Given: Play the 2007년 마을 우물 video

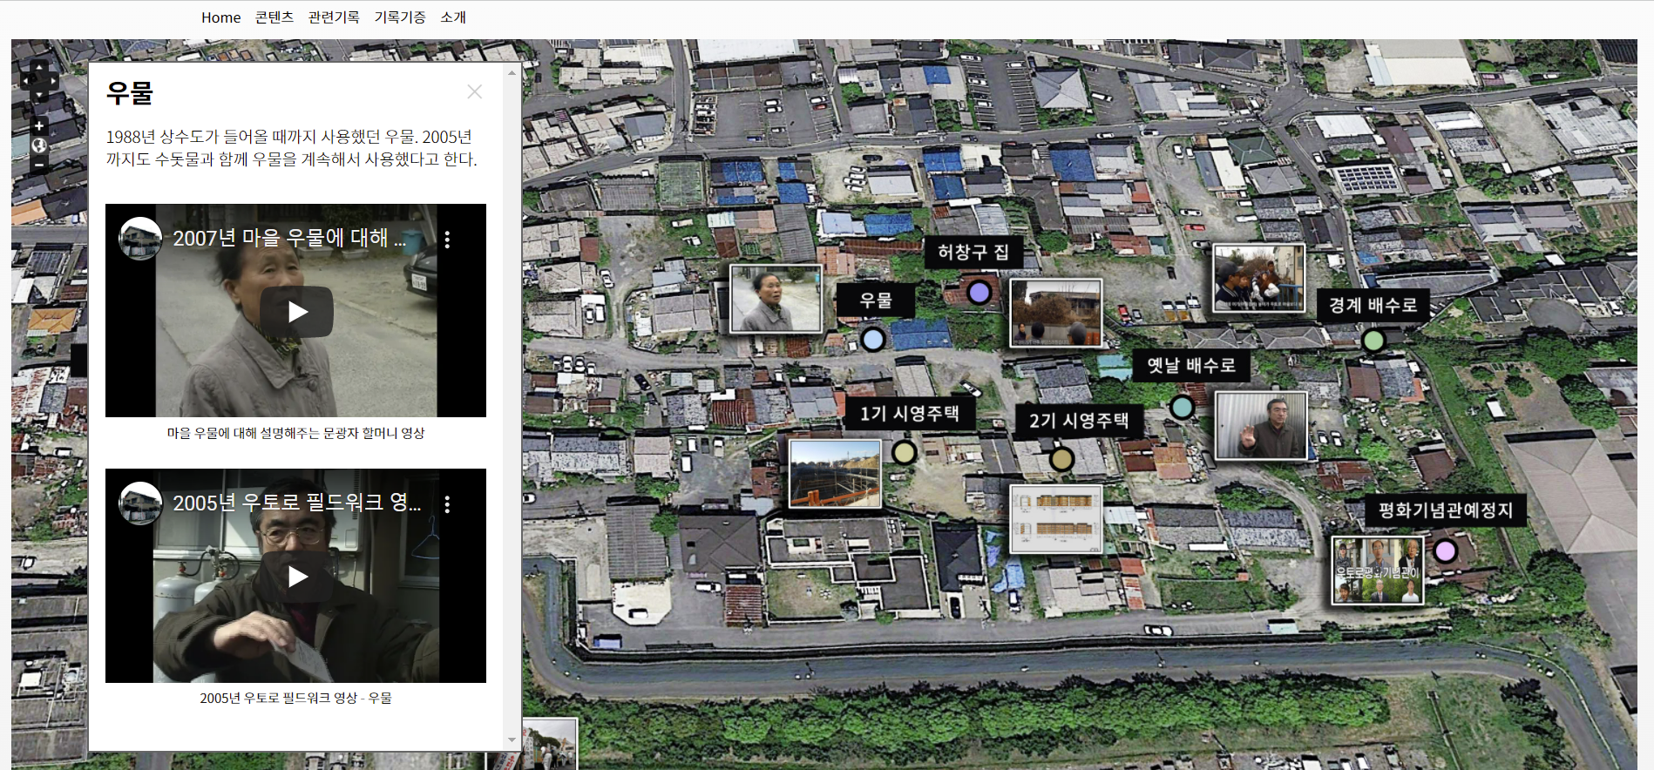Looking at the screenshot, I should point(296,312).
